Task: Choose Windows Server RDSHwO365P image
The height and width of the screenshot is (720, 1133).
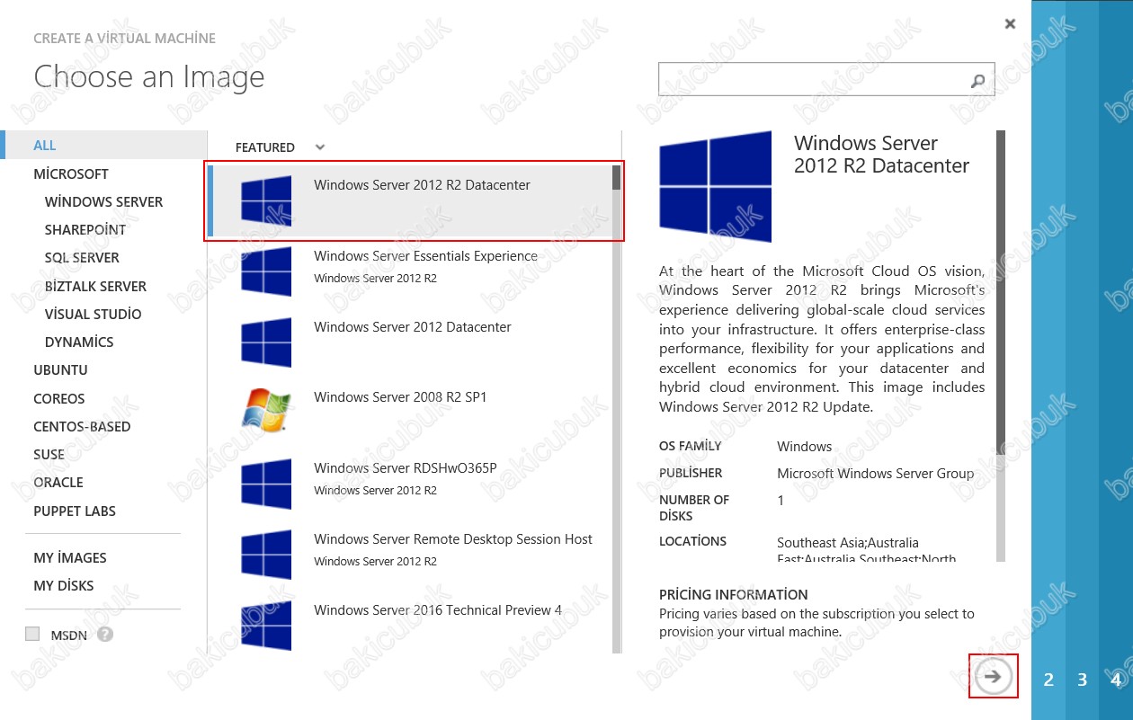Action: tap(410, 484)
